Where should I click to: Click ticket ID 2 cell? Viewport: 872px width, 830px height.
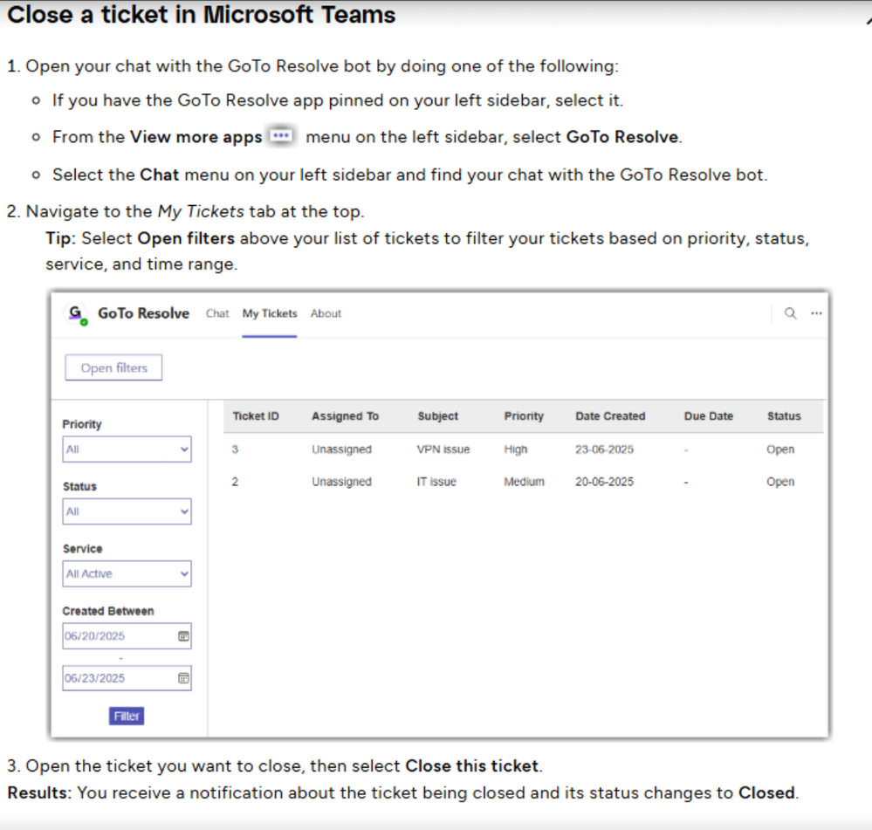[235, 482]
